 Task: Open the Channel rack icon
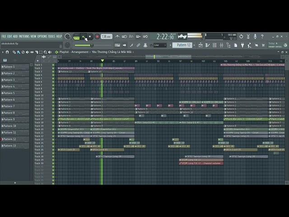(214, 45)
